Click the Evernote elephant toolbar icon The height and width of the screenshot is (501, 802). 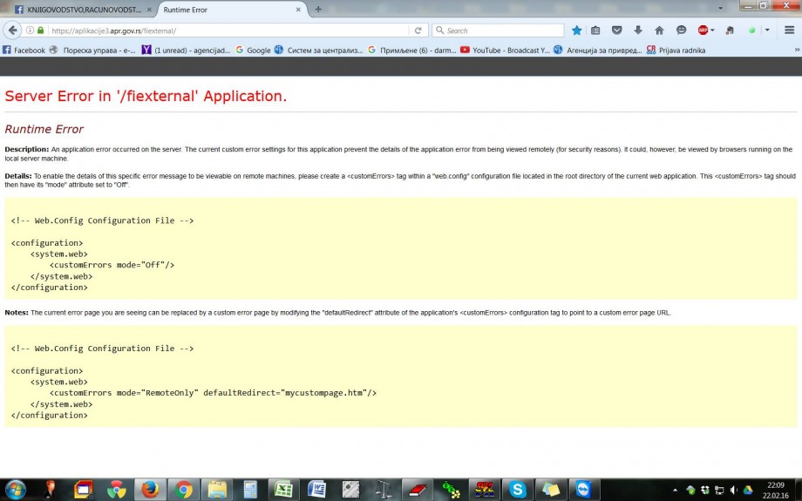730,30
